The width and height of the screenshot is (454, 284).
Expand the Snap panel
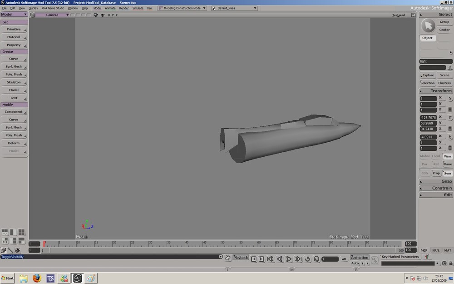point(435,181)
